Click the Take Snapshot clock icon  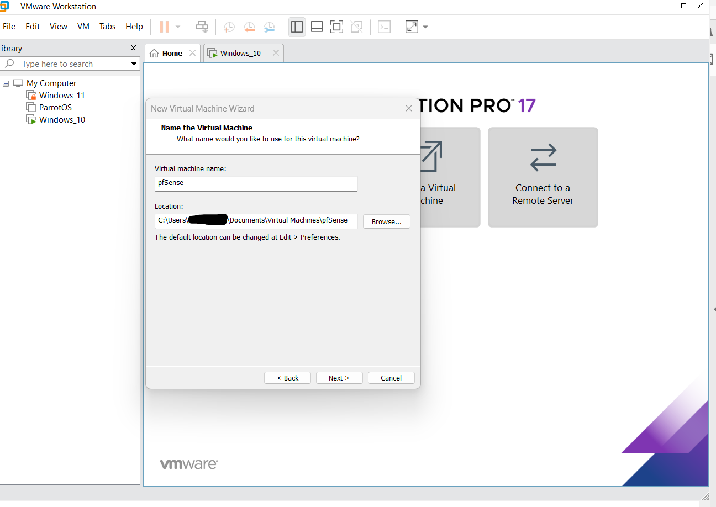click(229, 27)
